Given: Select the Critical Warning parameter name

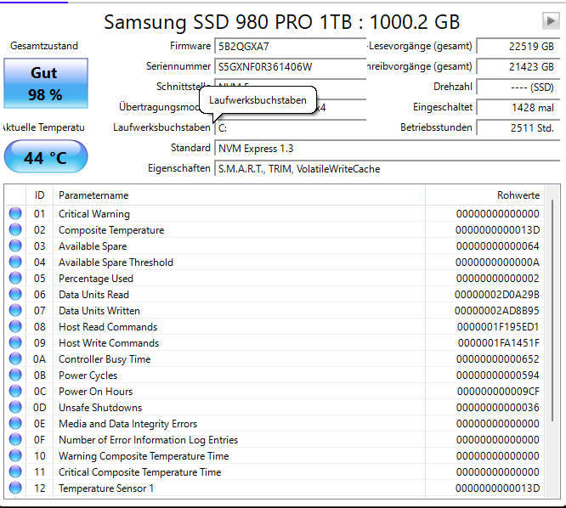Looking at the screenshot, I should (94, 214).
